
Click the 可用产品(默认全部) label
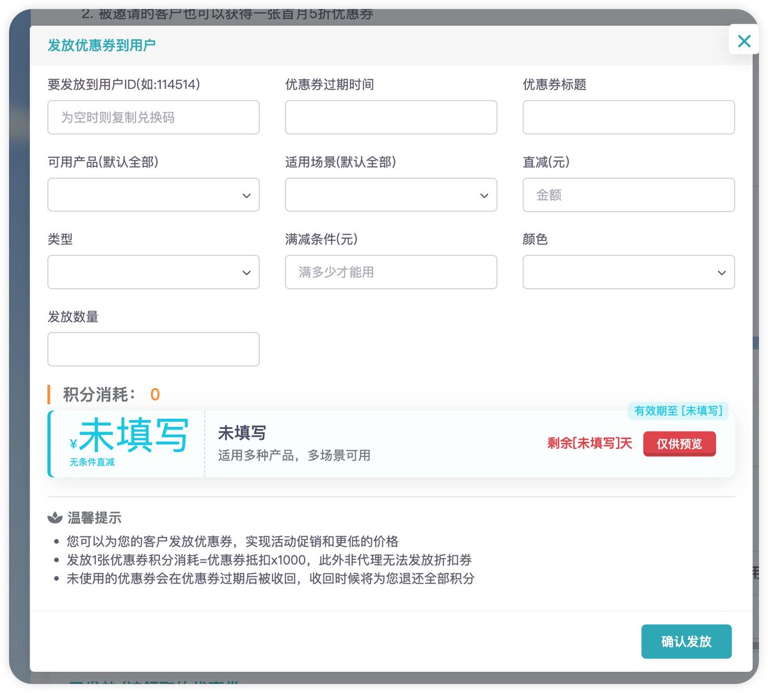pyautogui.click(x=103, y=162)
